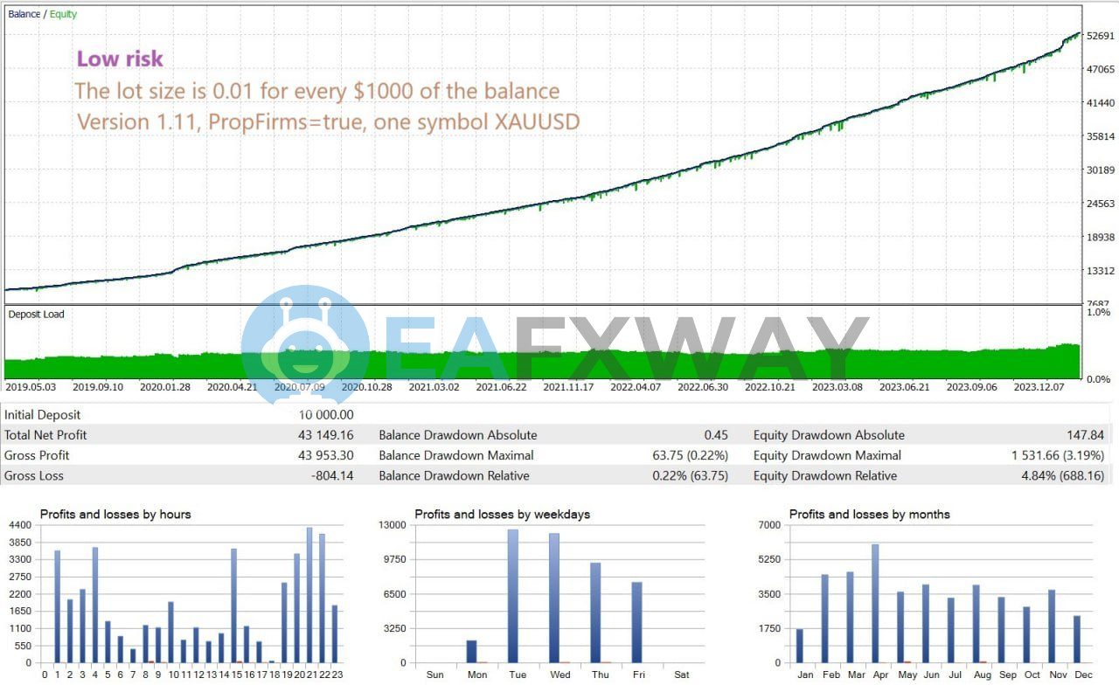The width and height of the screenshot is (1119, 699).
Task: Select the 4400 value on the hours axis
Action: [19, 525]
